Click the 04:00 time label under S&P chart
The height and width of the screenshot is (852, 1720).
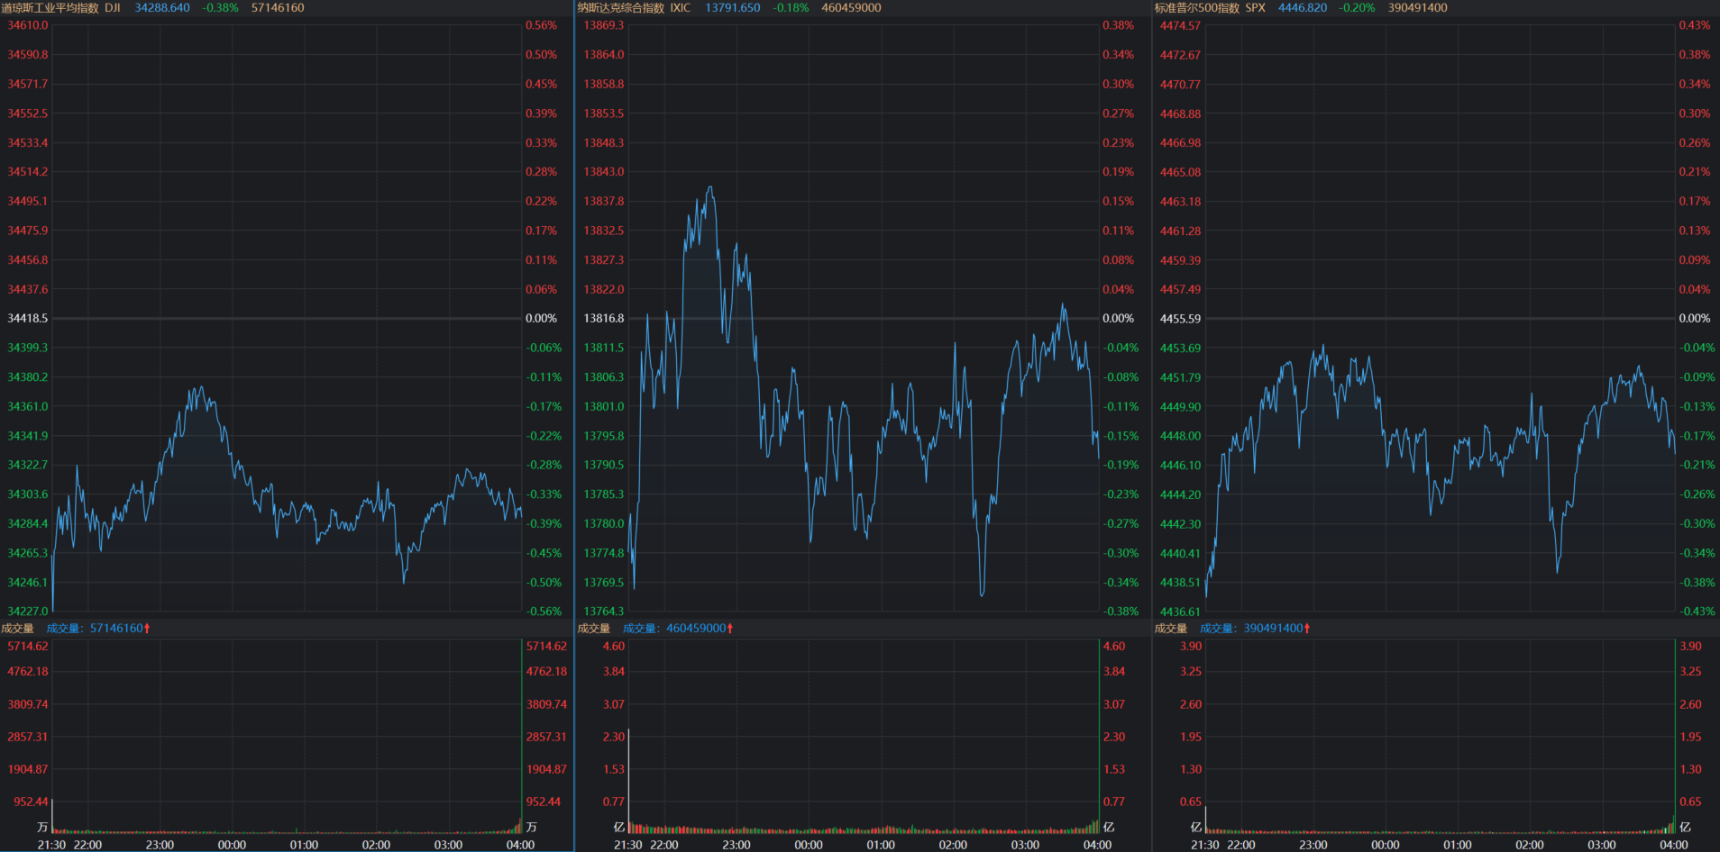(1674, 845)
